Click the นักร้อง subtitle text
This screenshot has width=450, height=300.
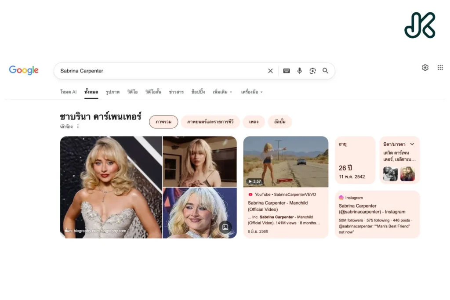66,127
